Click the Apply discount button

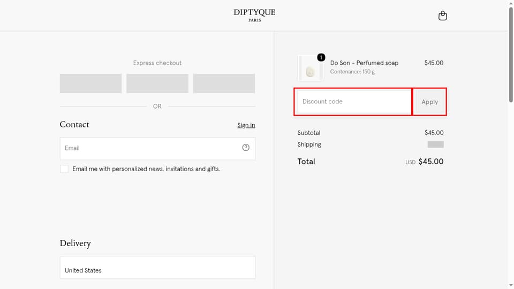point(429,102)
